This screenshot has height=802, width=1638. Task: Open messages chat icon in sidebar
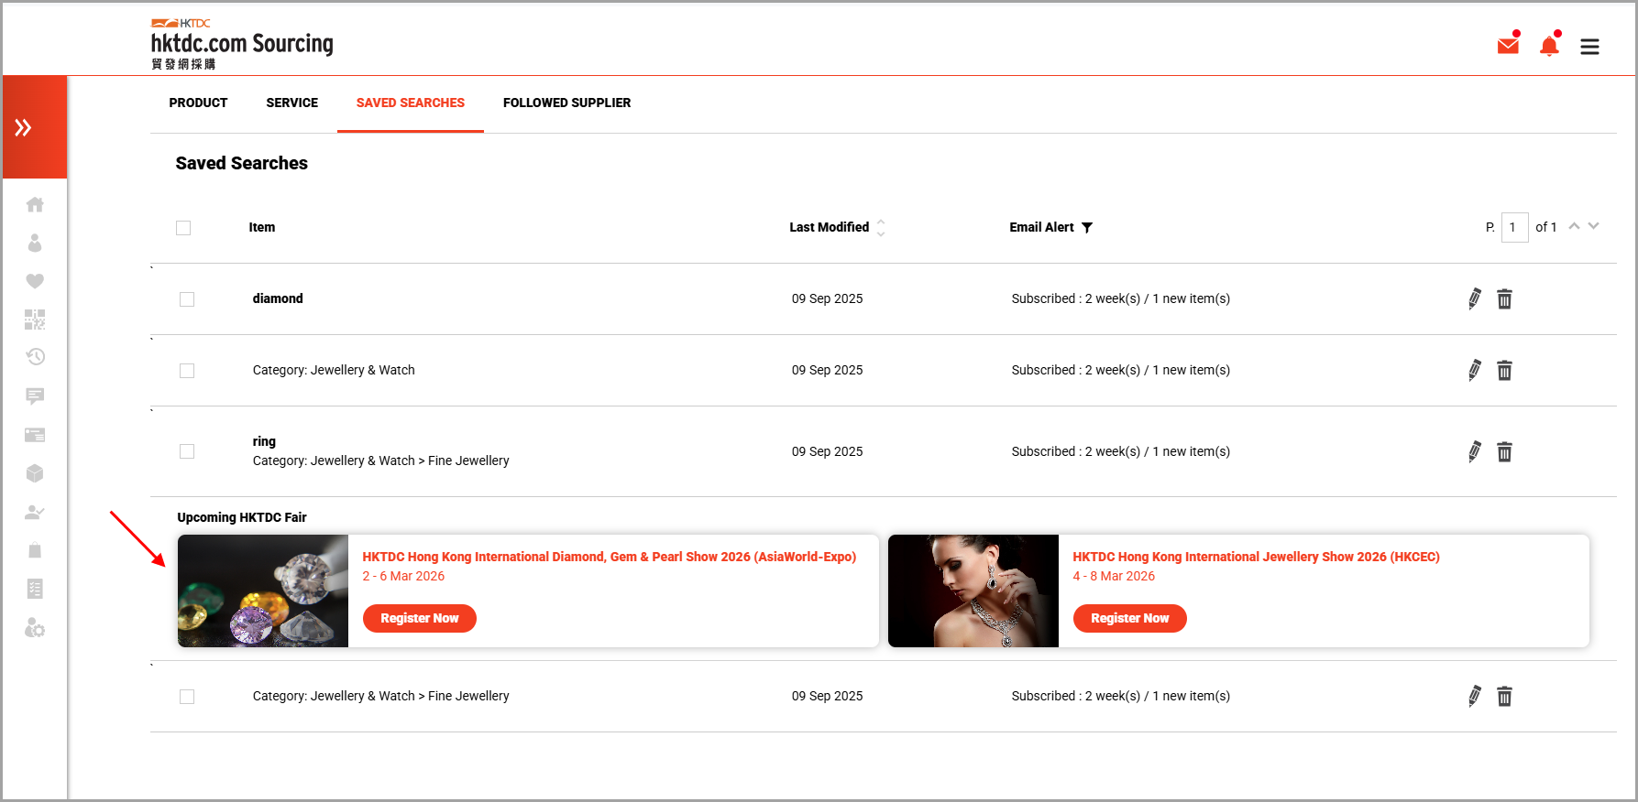[x=35, y=396]
